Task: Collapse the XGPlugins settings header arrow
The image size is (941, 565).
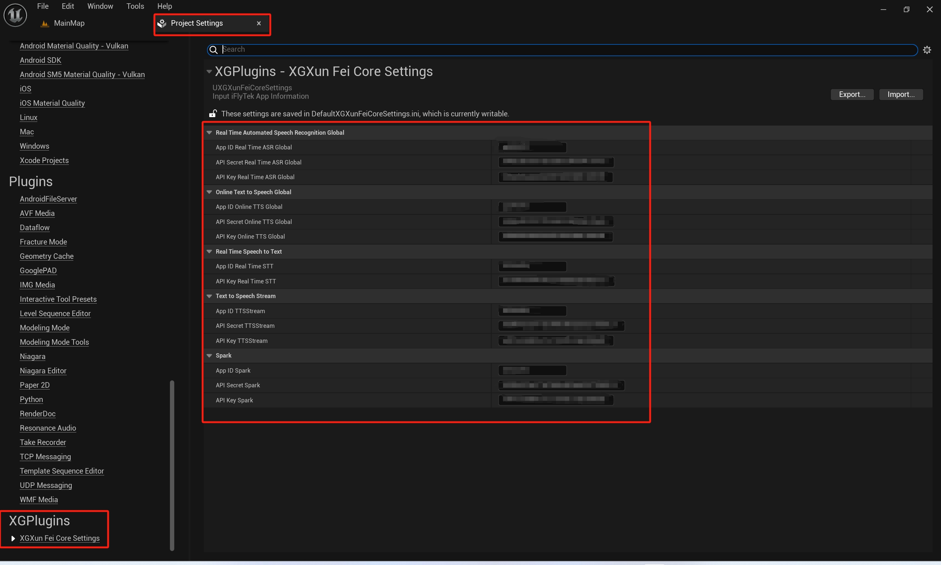Action: tap(209, 72)
